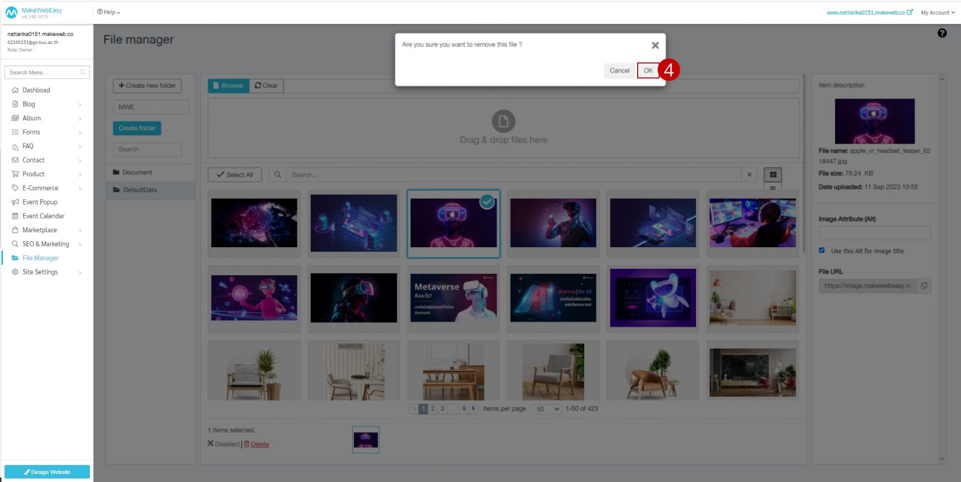Viewport: 961px width, 482px height.
Task: Uncheck 'Use this Alt for image title'
Action: pos(822,250)
